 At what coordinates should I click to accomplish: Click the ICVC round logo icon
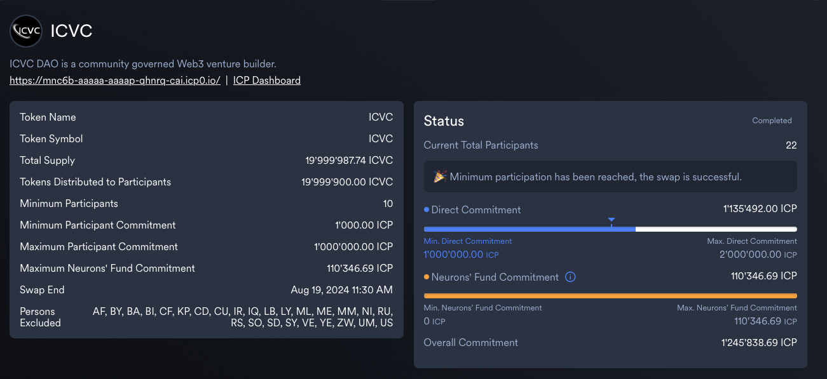[26, 30]
